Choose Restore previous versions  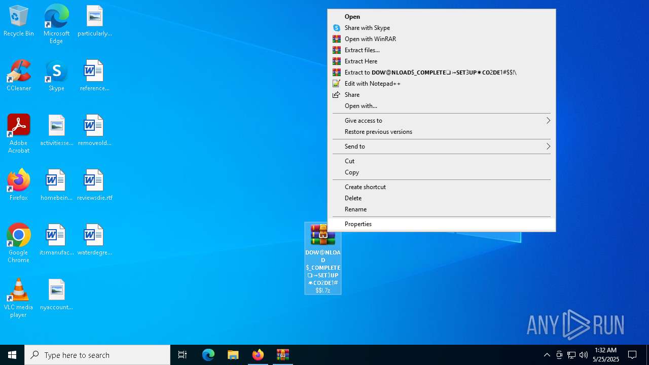point(442,132)
